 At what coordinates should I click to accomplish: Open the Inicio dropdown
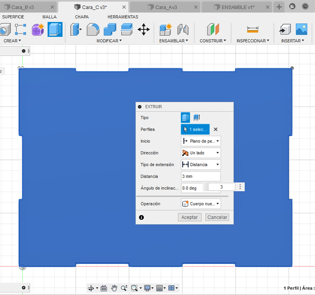tap(201, 141)
